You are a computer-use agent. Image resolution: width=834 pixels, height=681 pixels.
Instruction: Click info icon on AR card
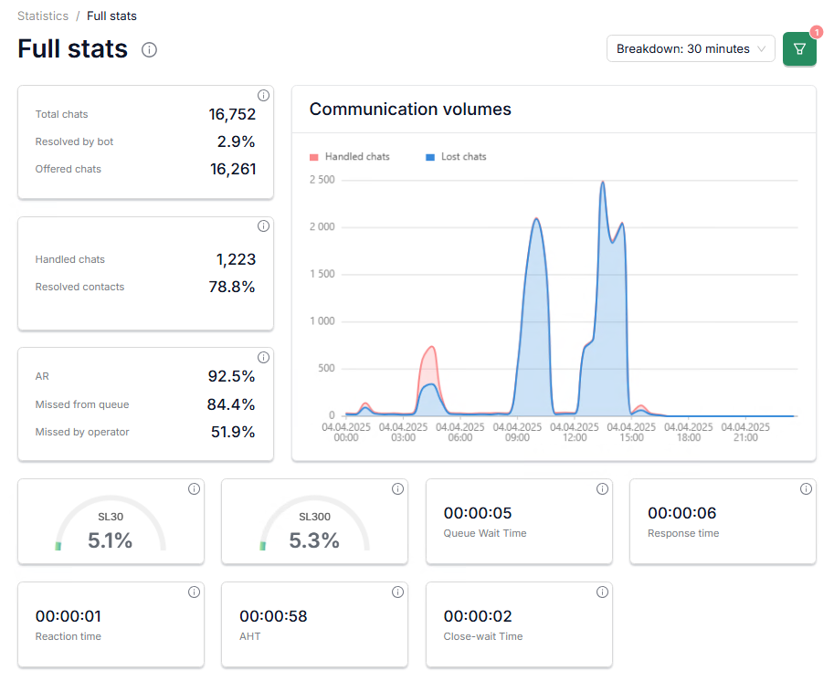[263, 357]
